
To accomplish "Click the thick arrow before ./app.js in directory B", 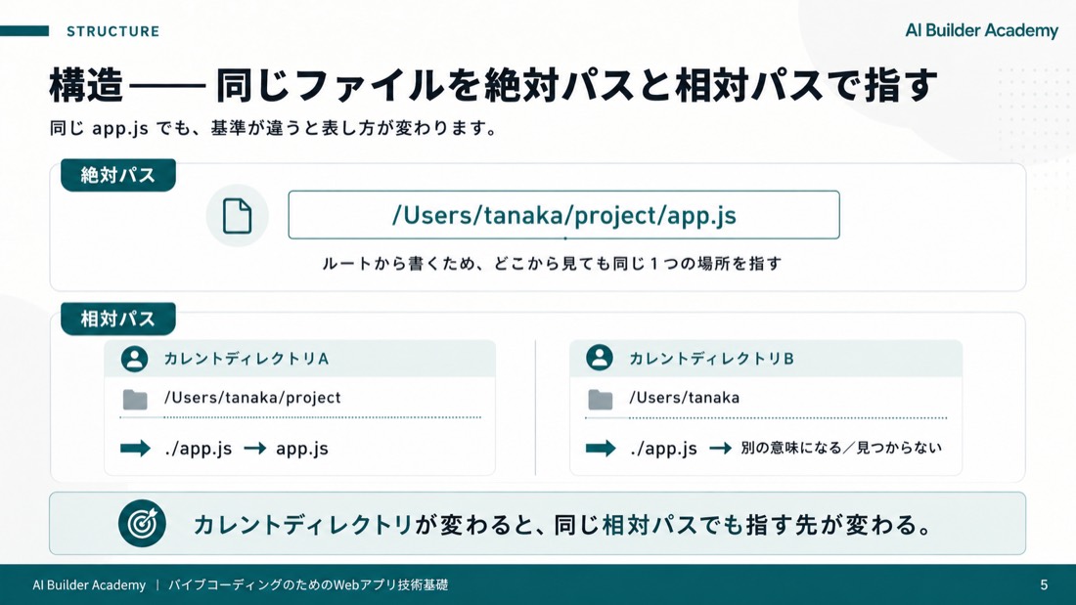I will (601, 449).
